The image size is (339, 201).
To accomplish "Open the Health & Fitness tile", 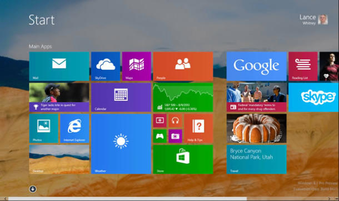I will point(329,66).
